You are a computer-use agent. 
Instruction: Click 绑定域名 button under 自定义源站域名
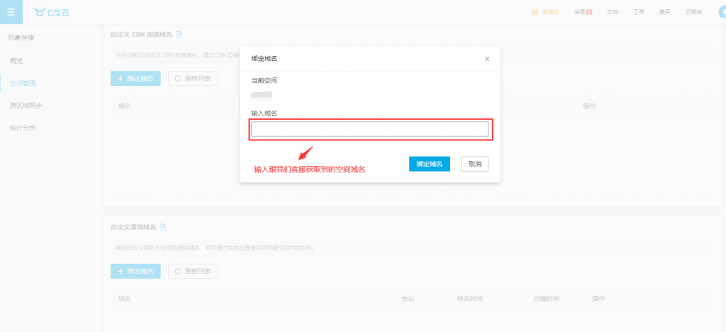pos(135,271)
